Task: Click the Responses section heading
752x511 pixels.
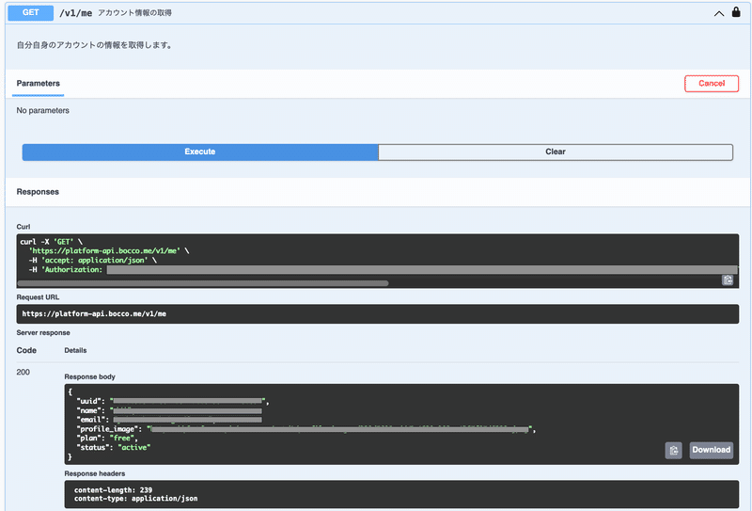Action: (38, 192)
